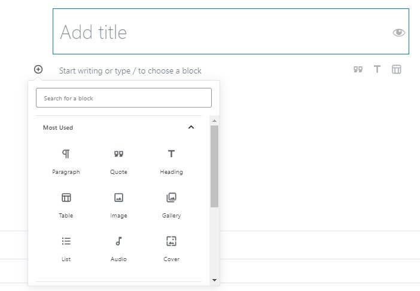The height and width of the screenshot is (291, 420).
Task: Collapse the Most Used section chevron
Action: [x=191, y=127]
